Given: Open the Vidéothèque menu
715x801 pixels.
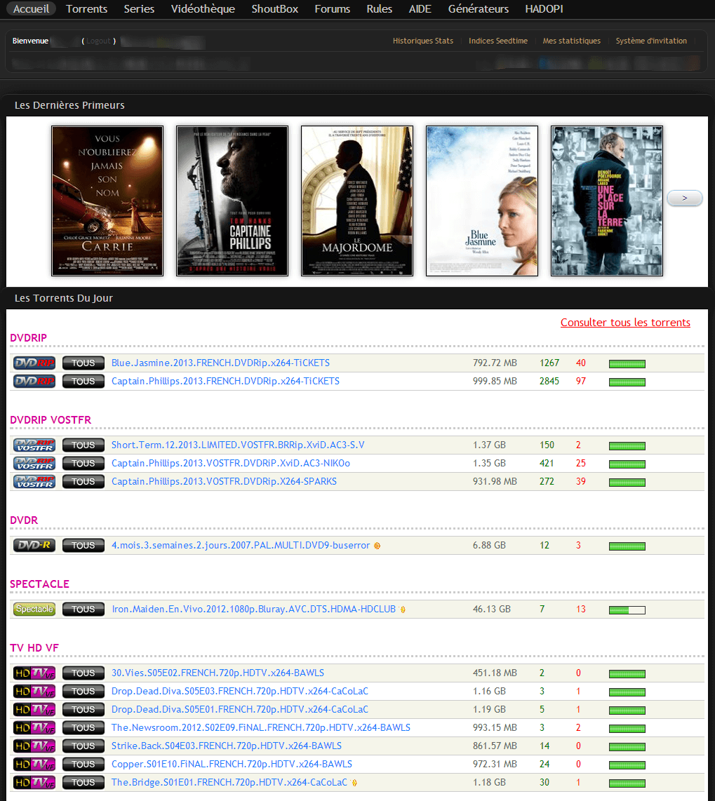Looking at the screenshot, I should (x=203, y=8).
